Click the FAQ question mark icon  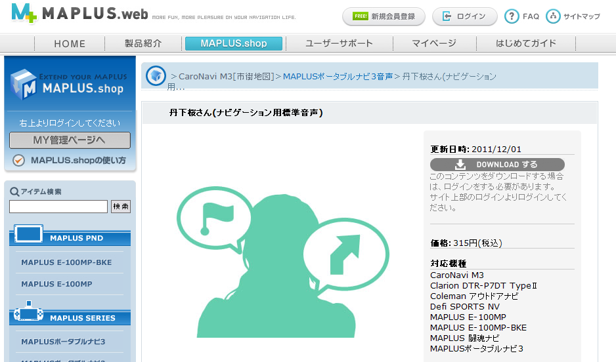(512, 16)
